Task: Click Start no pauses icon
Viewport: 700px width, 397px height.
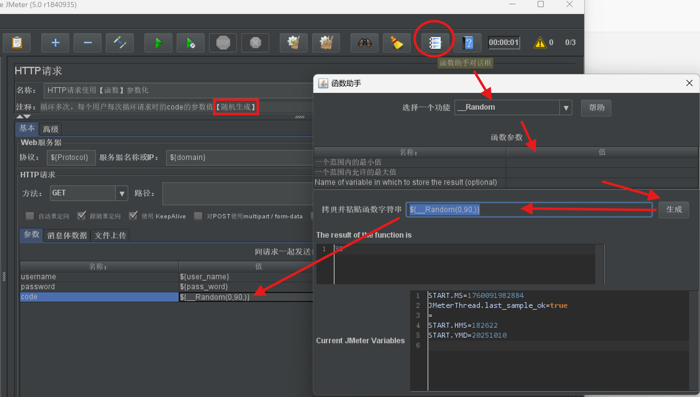Action: (191, 43)
